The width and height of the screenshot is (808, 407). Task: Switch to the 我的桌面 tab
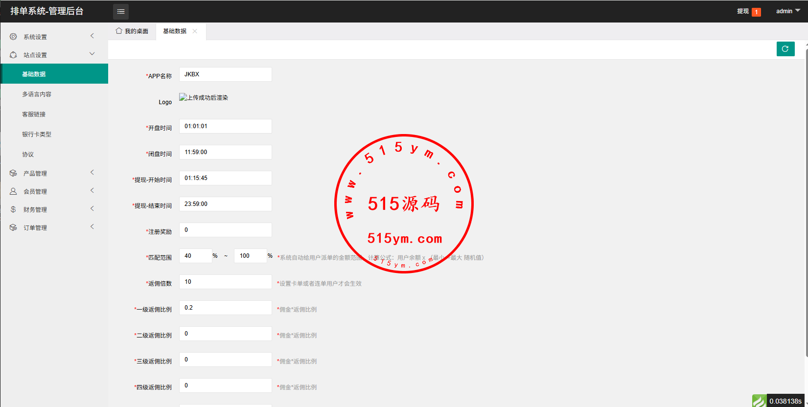(x=132, y=31)
